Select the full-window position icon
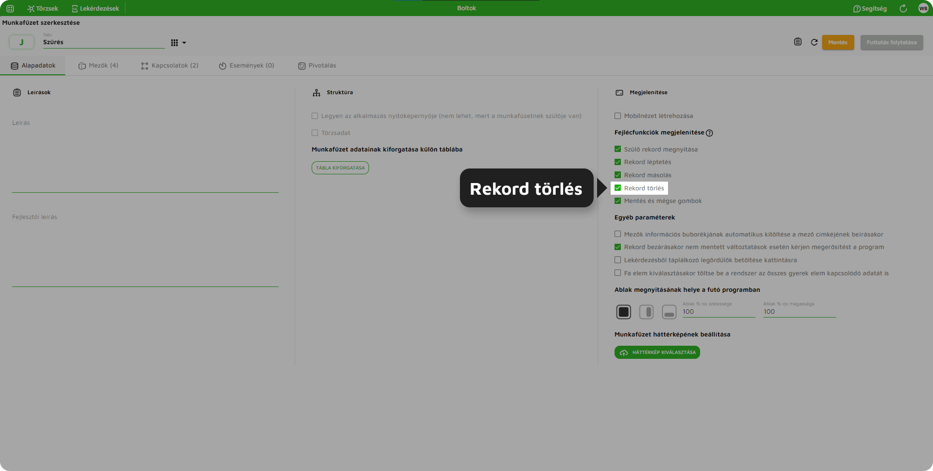933x471 pixels. (623, 312)
